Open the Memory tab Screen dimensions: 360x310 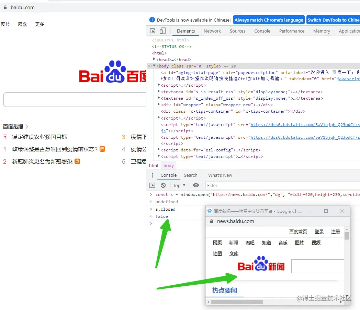pyautogui.click(x=322, y=31)
